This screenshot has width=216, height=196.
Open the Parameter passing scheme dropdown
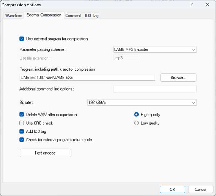coord(155,49)
